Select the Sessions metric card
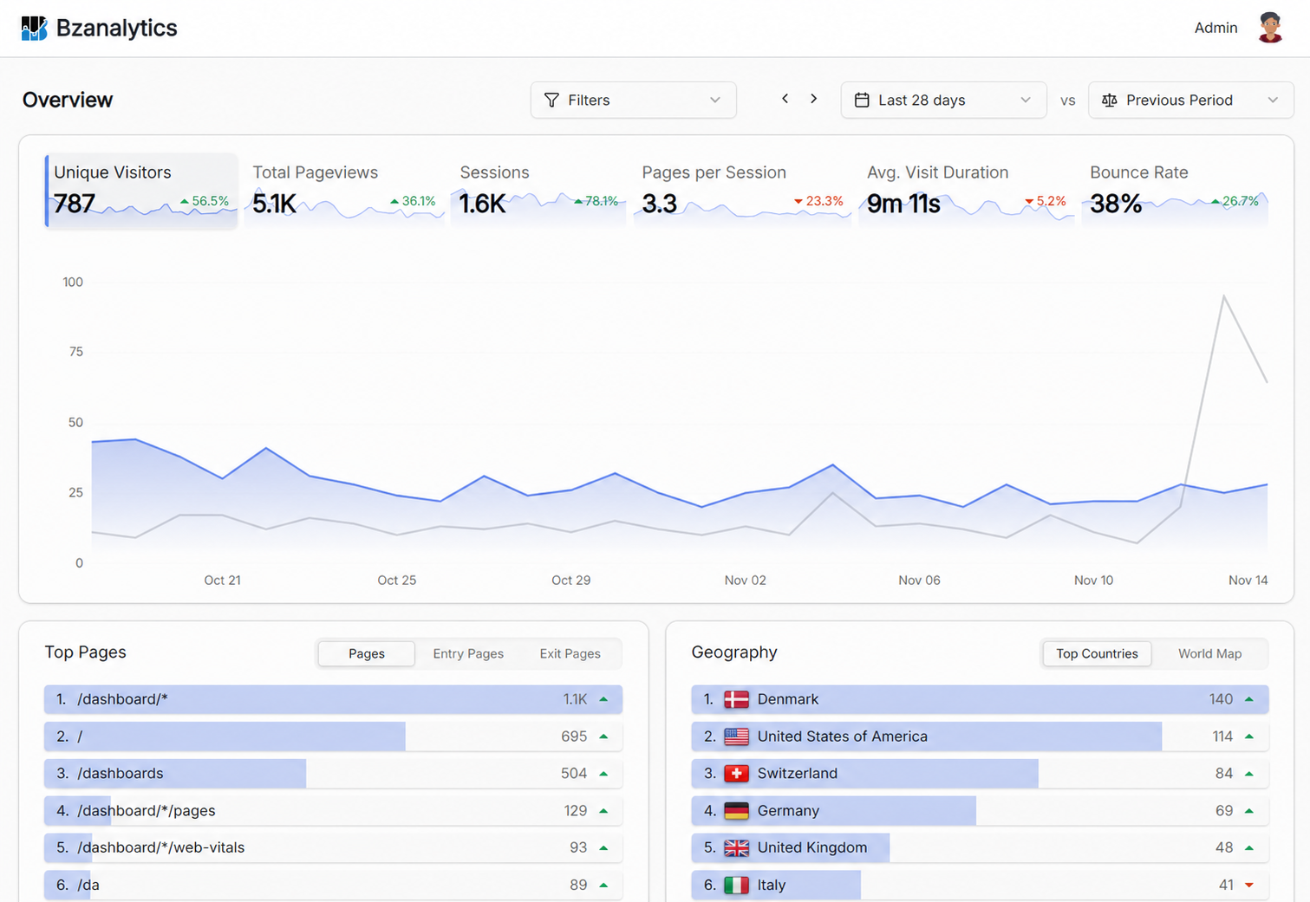1310x902 pixels. coord(538,191)
